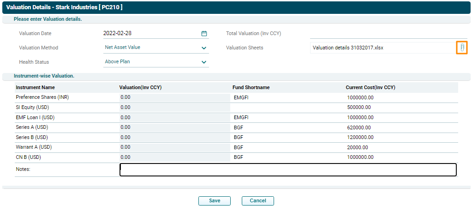The width and height of the screenshot is (472, 212).
Task: Click the paperclip attachment icon
Action: pos(462,48)
